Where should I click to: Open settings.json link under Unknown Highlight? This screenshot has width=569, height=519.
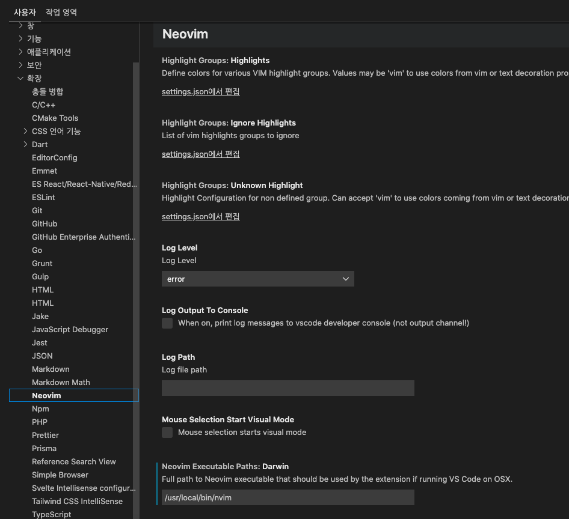(x=201, y=216)
